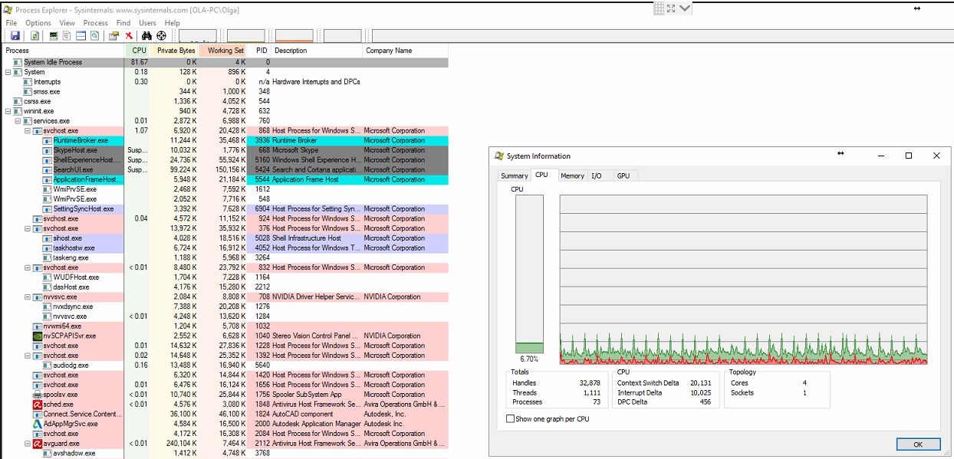Viewport: 954px width, 459px height.
Task: Sort by the Description column header
Action: (x=317, y=51)
